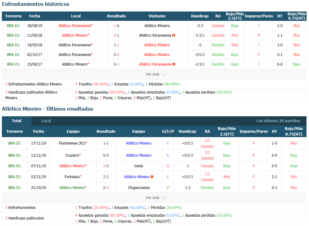Click BRA D1 tournament on 18/08/19 row
This screenshot has height=226, width=309.
pyautogui.click(x=13, y=25)
